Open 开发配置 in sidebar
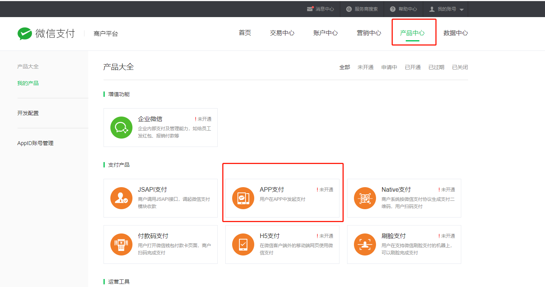Viewport: 545px width, 287px height. 28,113
